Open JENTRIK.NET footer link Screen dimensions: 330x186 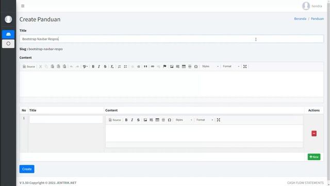[67, 183]
